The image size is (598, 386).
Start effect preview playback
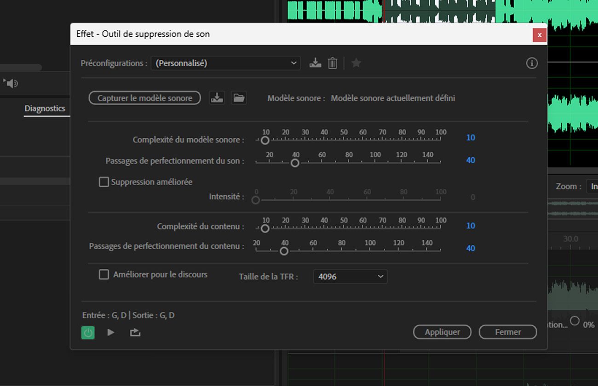pos(110,332)
